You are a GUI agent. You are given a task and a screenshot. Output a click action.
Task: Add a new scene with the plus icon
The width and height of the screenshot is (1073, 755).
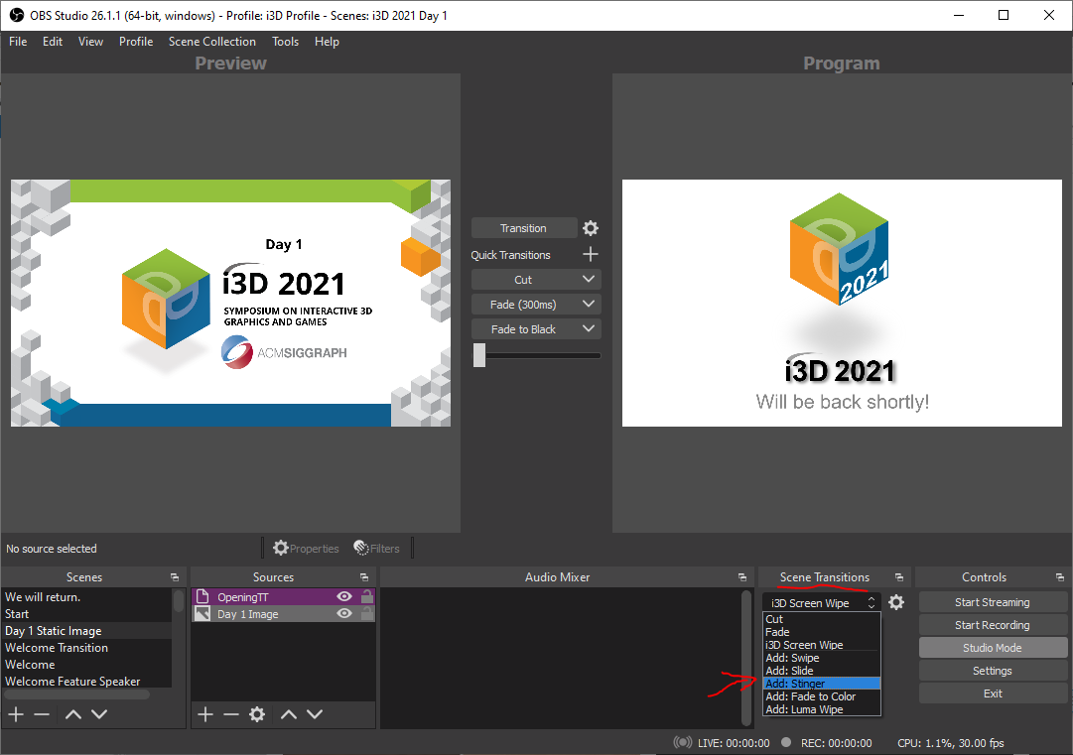coord(16,713)
